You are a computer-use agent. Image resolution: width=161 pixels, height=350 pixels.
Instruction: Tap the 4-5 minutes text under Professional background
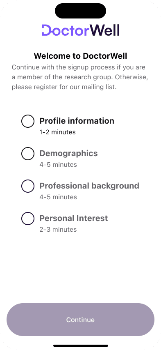[58, 197]
